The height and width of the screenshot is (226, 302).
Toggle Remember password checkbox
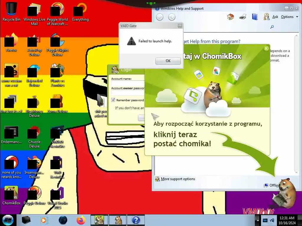pyautogui.click(x=113, y=100)
